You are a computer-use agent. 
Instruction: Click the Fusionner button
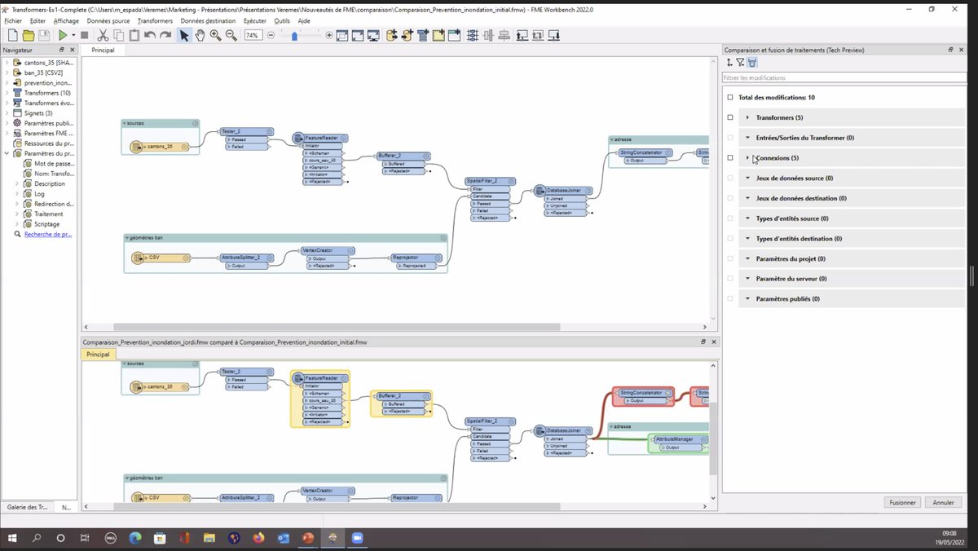point(902,502)
